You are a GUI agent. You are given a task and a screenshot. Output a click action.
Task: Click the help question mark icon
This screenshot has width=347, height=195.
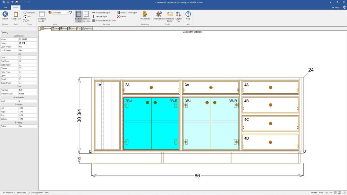[345, 7]
